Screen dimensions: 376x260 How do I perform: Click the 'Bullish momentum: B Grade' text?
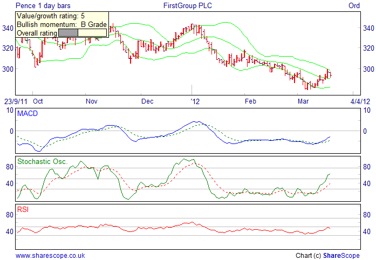point(61,24)
